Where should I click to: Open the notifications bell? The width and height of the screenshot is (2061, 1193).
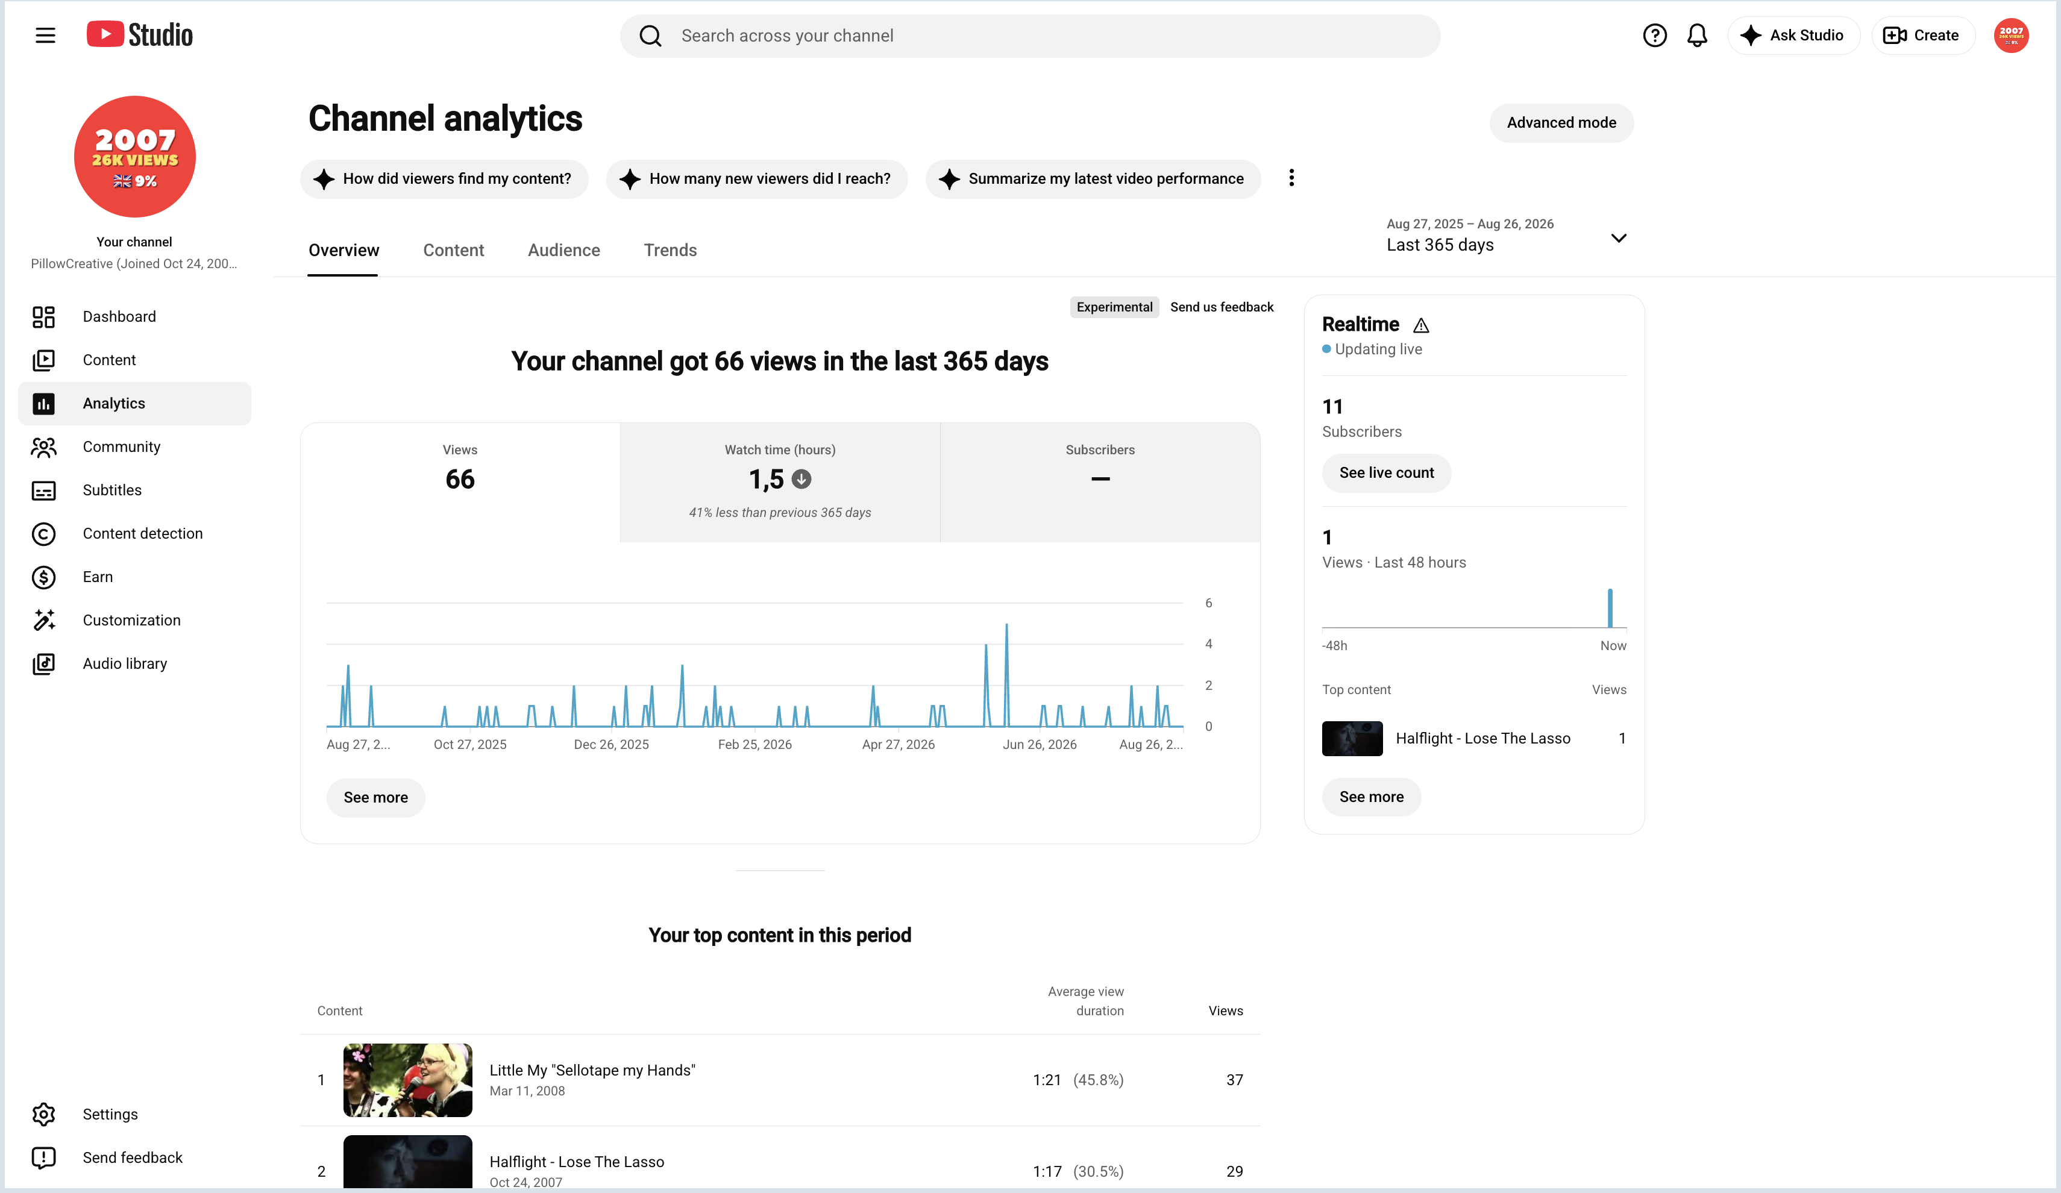click(1697, 35)
